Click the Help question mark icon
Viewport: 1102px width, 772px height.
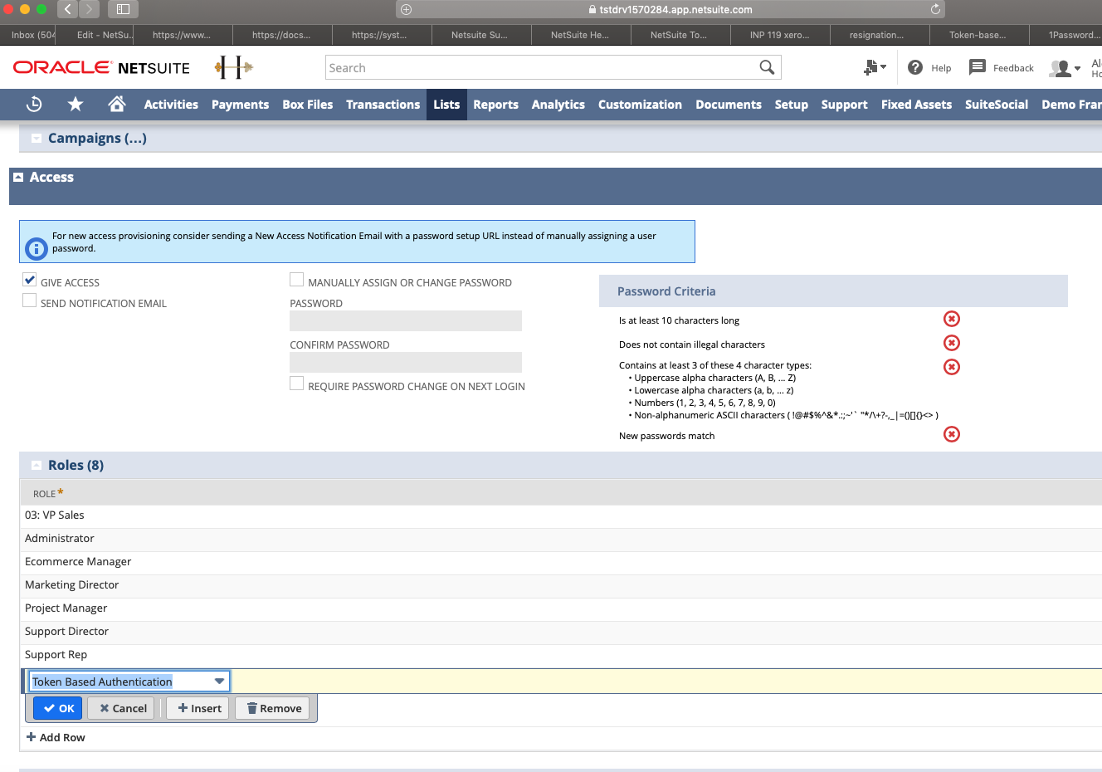915,67
